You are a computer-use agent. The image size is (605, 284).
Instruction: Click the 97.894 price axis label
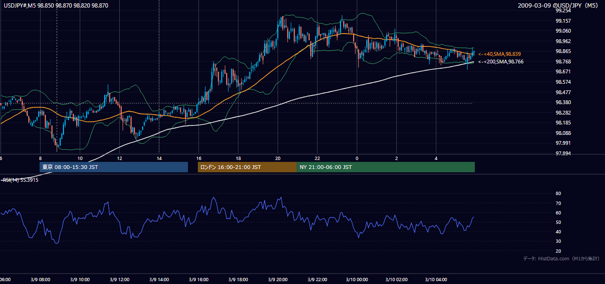563,153
